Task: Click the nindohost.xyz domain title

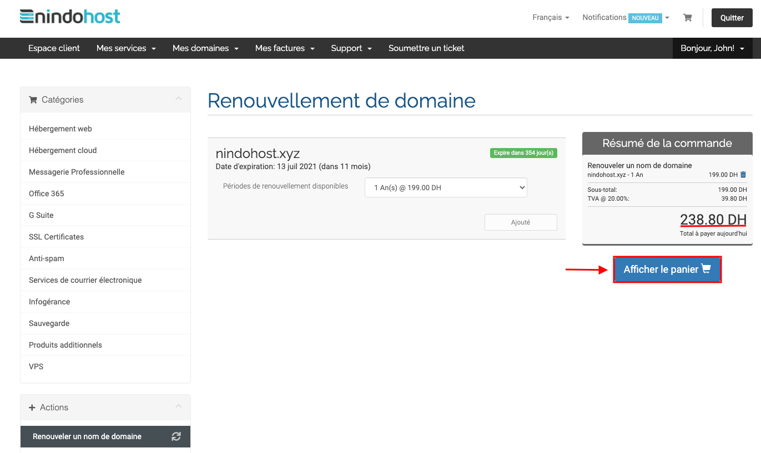Action: point(258,154)
